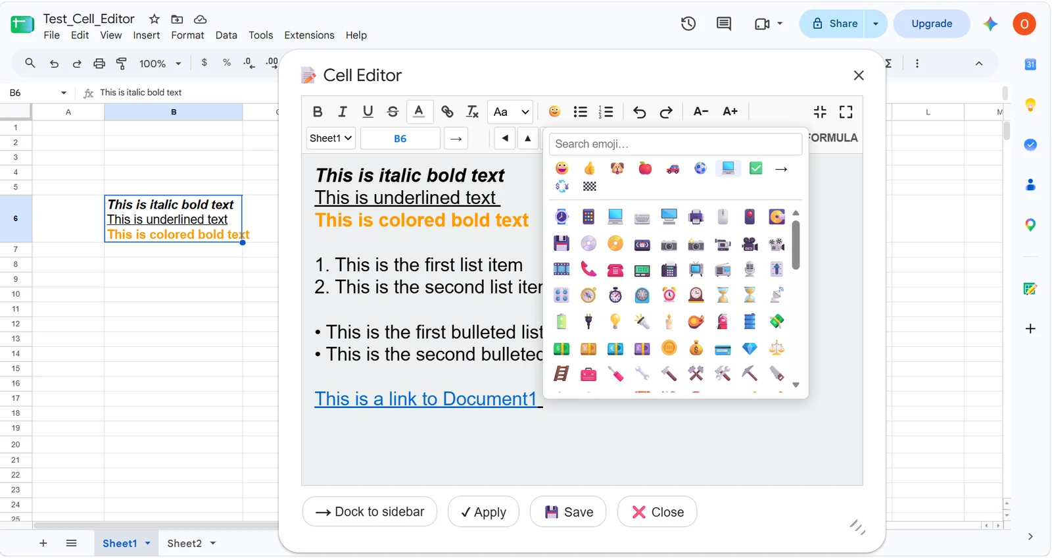Select the thumbs up emoji category
This screenshot has height=558, width=1052.
point(589,168)
